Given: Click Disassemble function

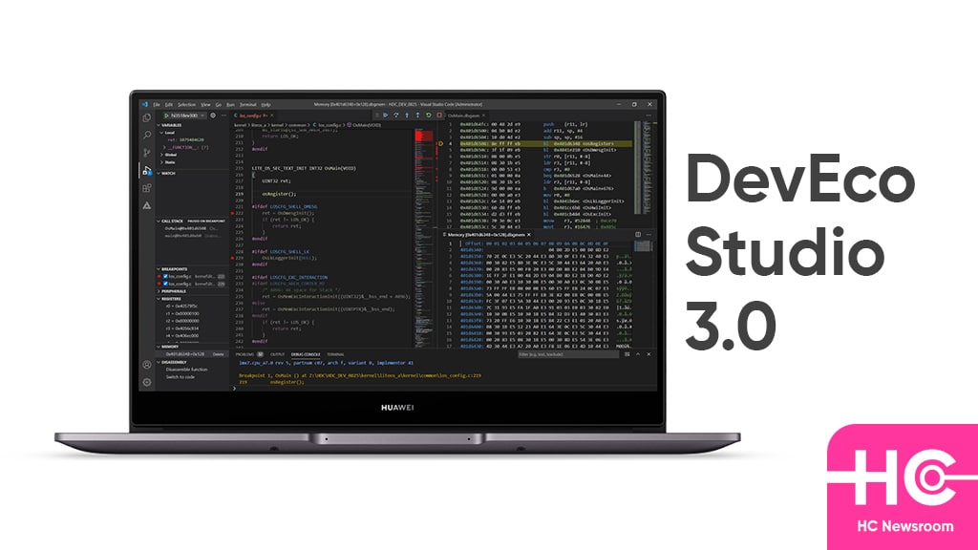Looking at the screenshot, I should tap(186, 370).
